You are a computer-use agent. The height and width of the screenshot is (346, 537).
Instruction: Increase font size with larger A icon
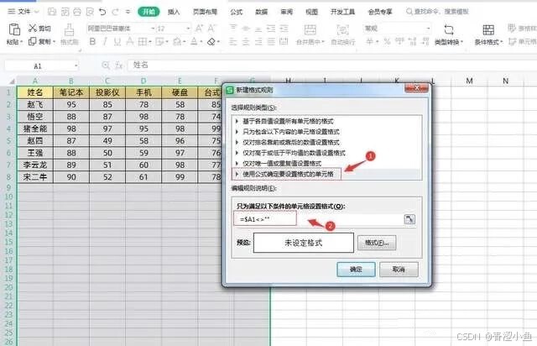(199, 28)
